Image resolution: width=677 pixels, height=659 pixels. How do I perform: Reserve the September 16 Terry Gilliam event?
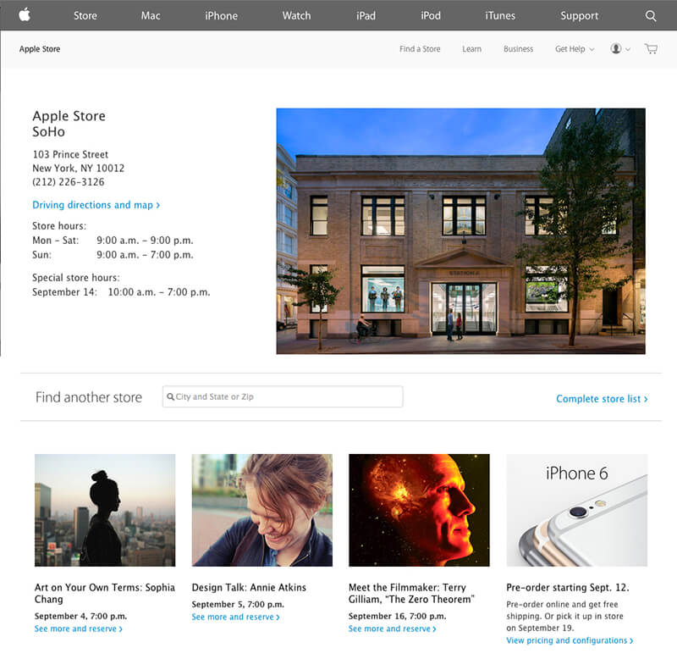(x=393, y=629)
